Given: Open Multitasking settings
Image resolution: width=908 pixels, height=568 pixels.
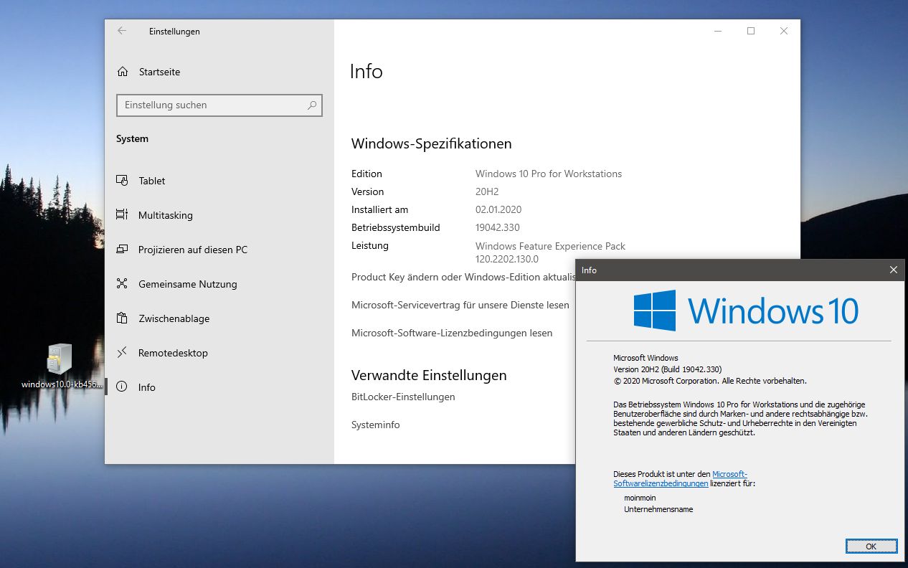Looking at the screenshot, I should 219,215.
